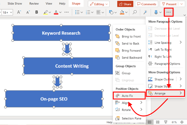Choose Bring to Front

coord(129,37)
